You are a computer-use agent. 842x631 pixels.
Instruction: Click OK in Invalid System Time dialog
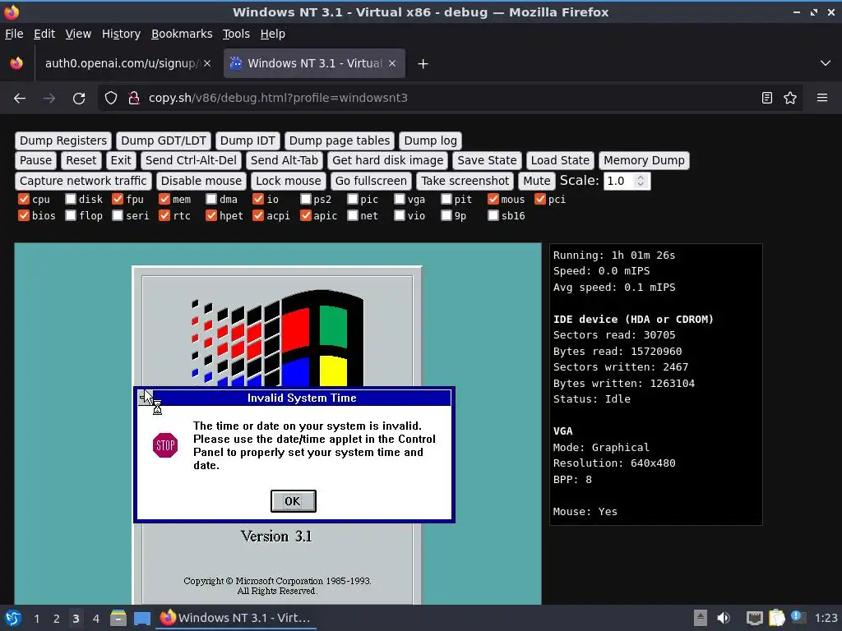point(294,501)
